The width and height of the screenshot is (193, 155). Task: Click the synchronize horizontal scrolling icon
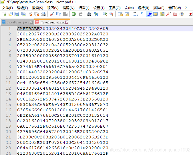coord(127,14)
